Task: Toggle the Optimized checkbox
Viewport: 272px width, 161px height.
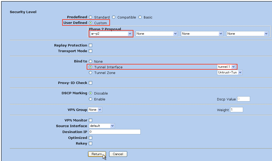Action: click(90, 138)
